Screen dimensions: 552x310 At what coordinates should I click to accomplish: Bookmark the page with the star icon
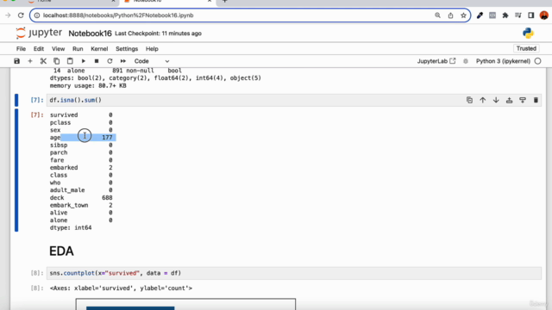point(463,15)
